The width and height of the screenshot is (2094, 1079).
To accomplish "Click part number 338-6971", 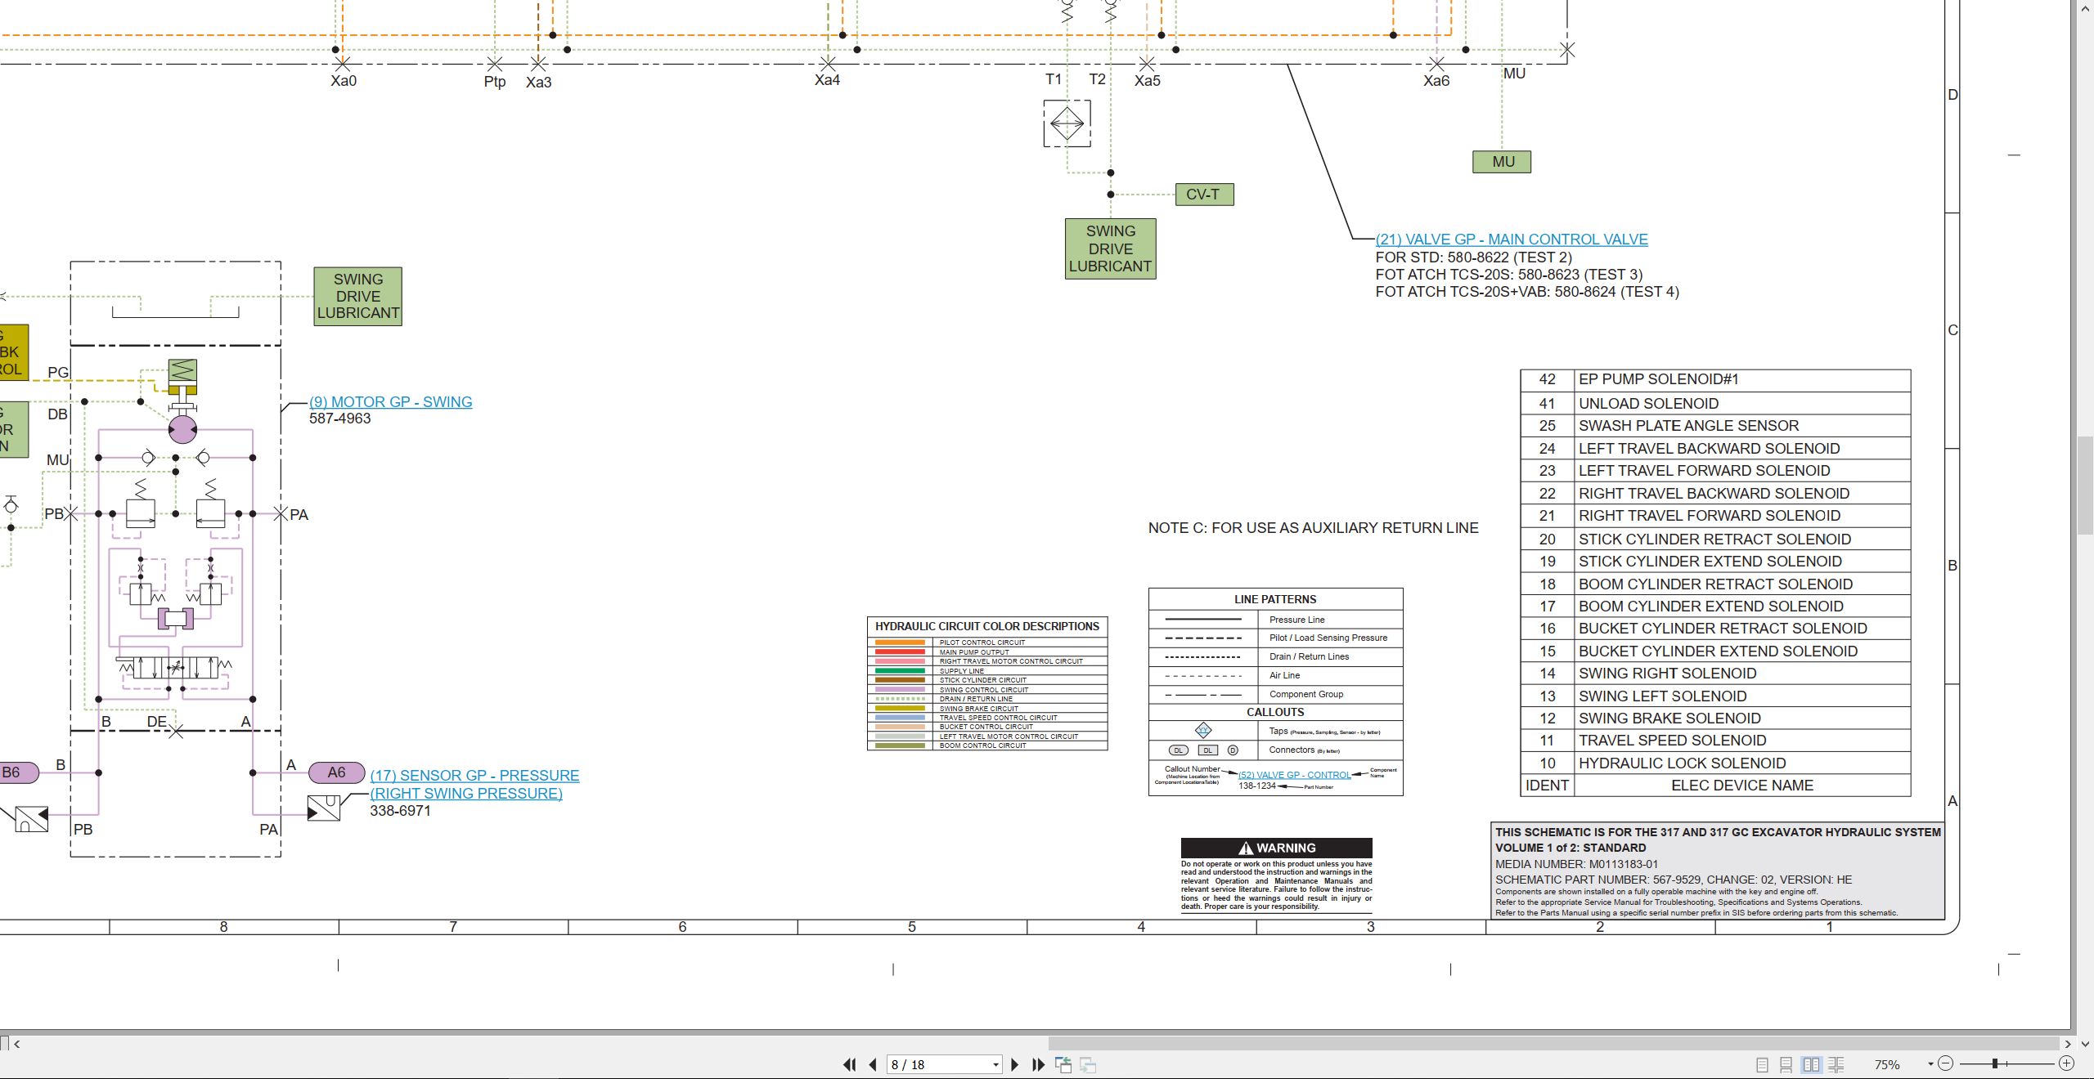I will (x=400, y=811).
